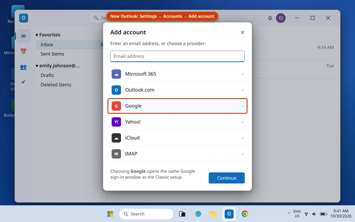The width and height of the screenshot is (355, 222).
Task: Focus the Email address field
Action: (x=177, y=56)
